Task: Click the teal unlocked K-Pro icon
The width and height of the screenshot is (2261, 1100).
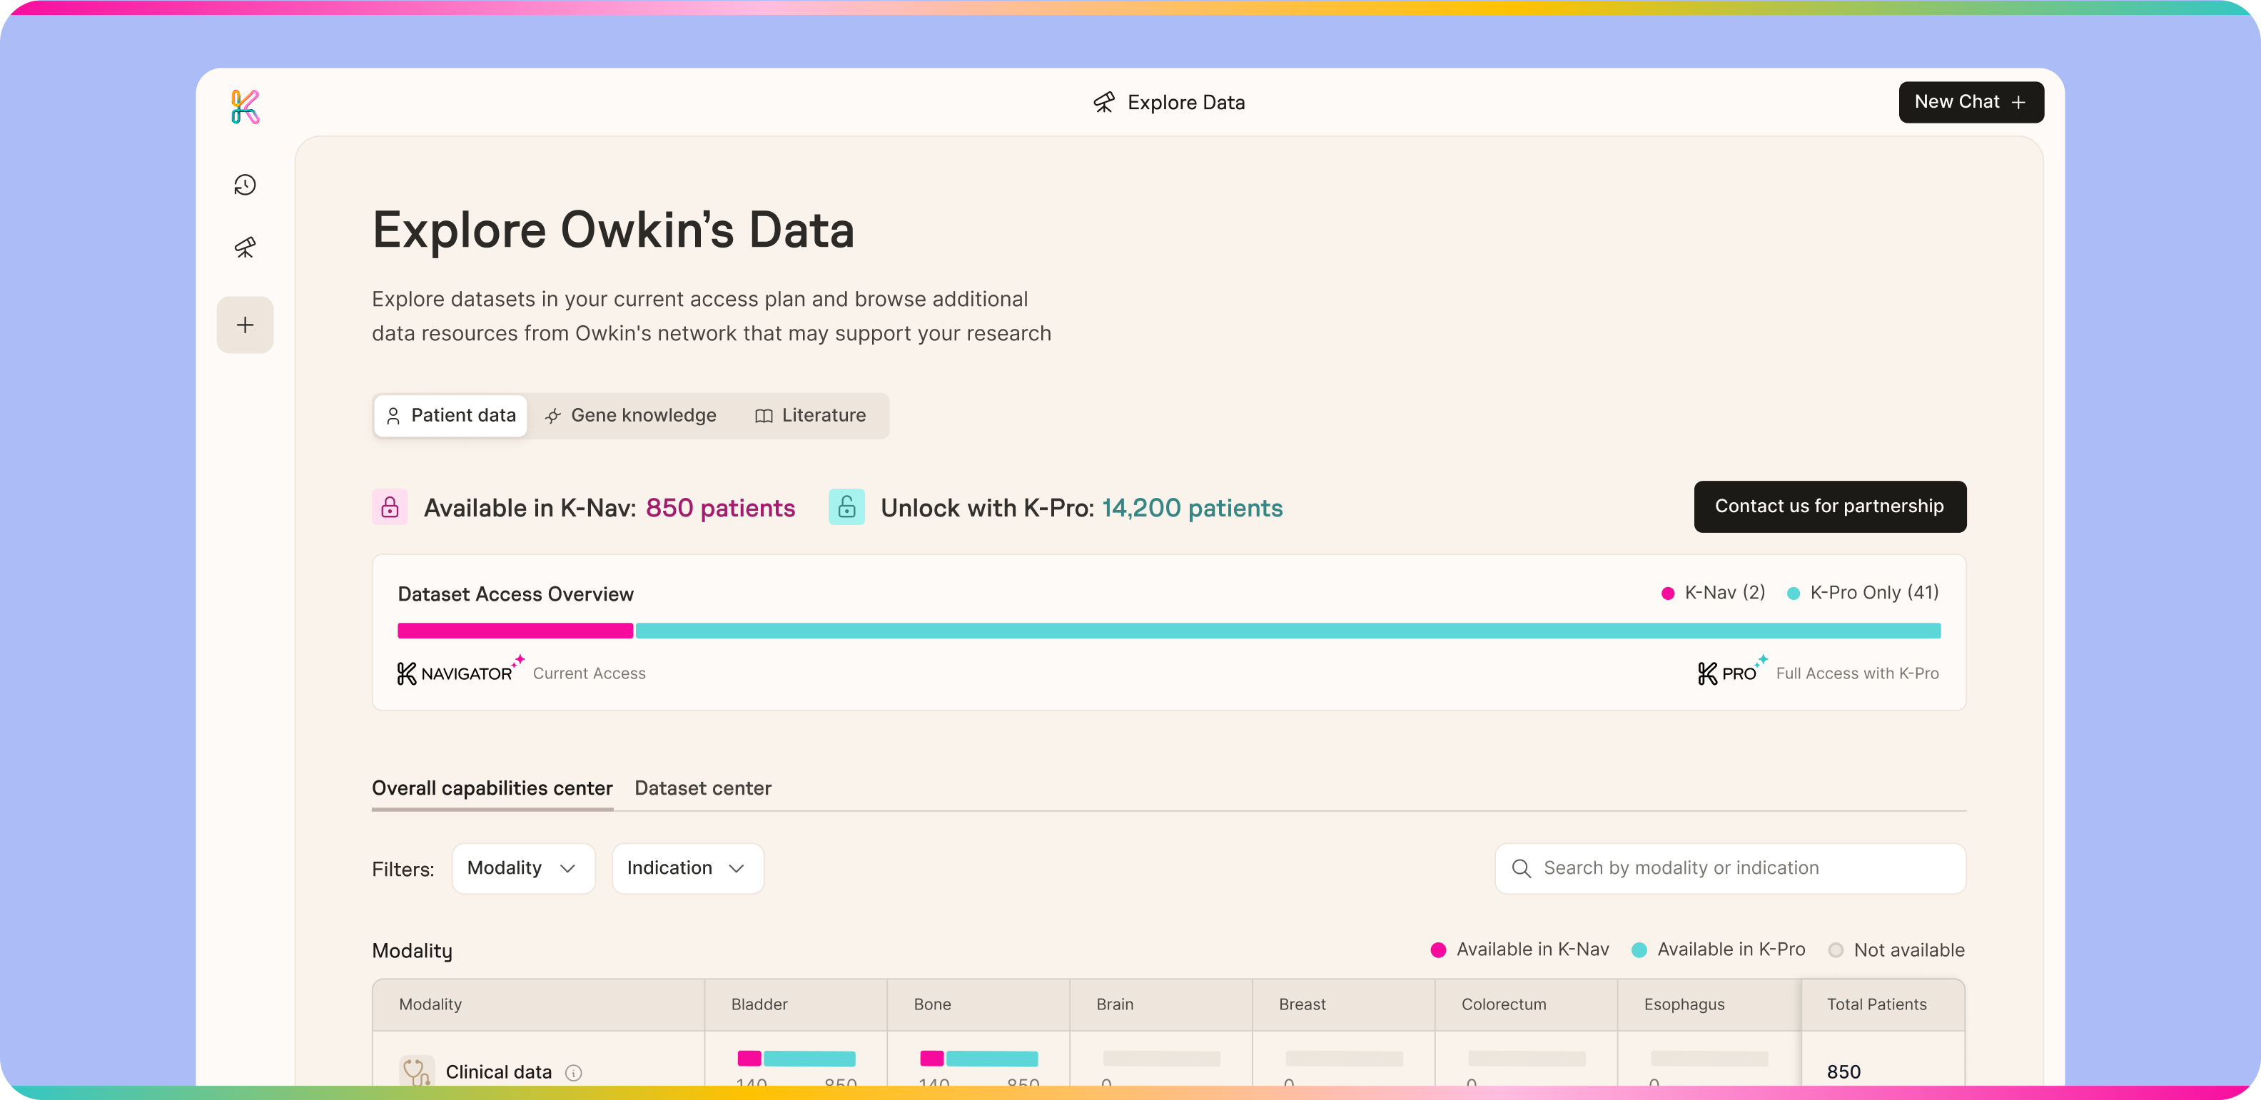Action: (x=846, y=507)
